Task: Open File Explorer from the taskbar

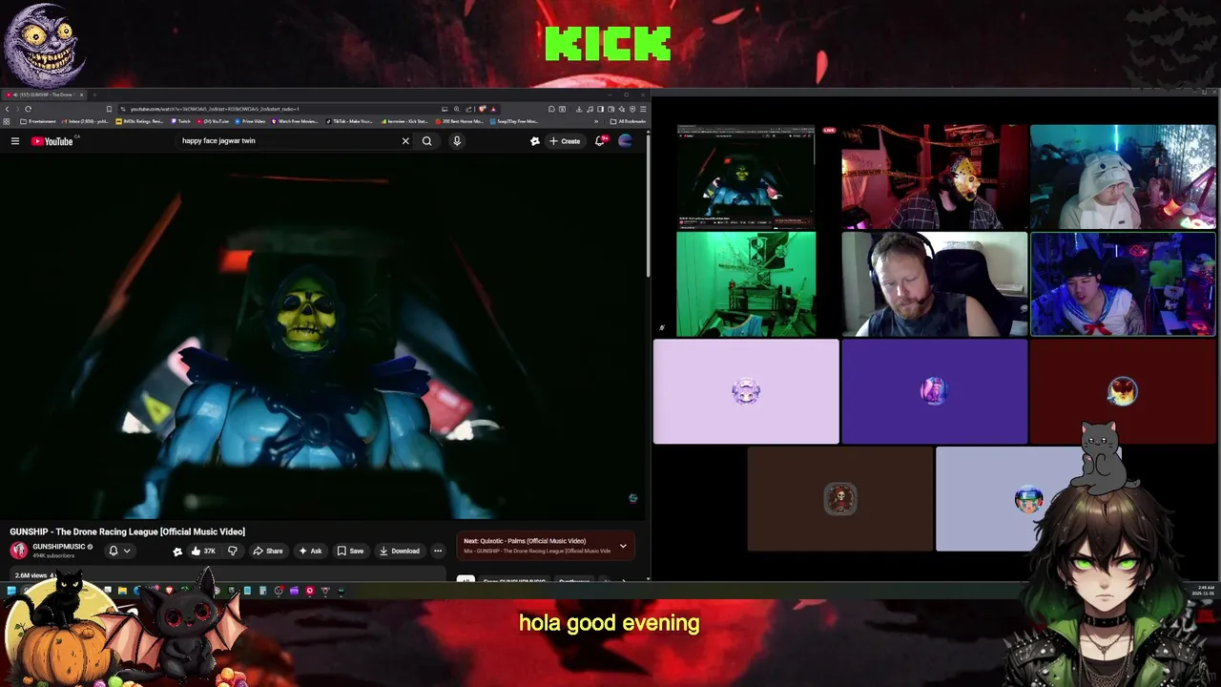Action: coord(122,591)
